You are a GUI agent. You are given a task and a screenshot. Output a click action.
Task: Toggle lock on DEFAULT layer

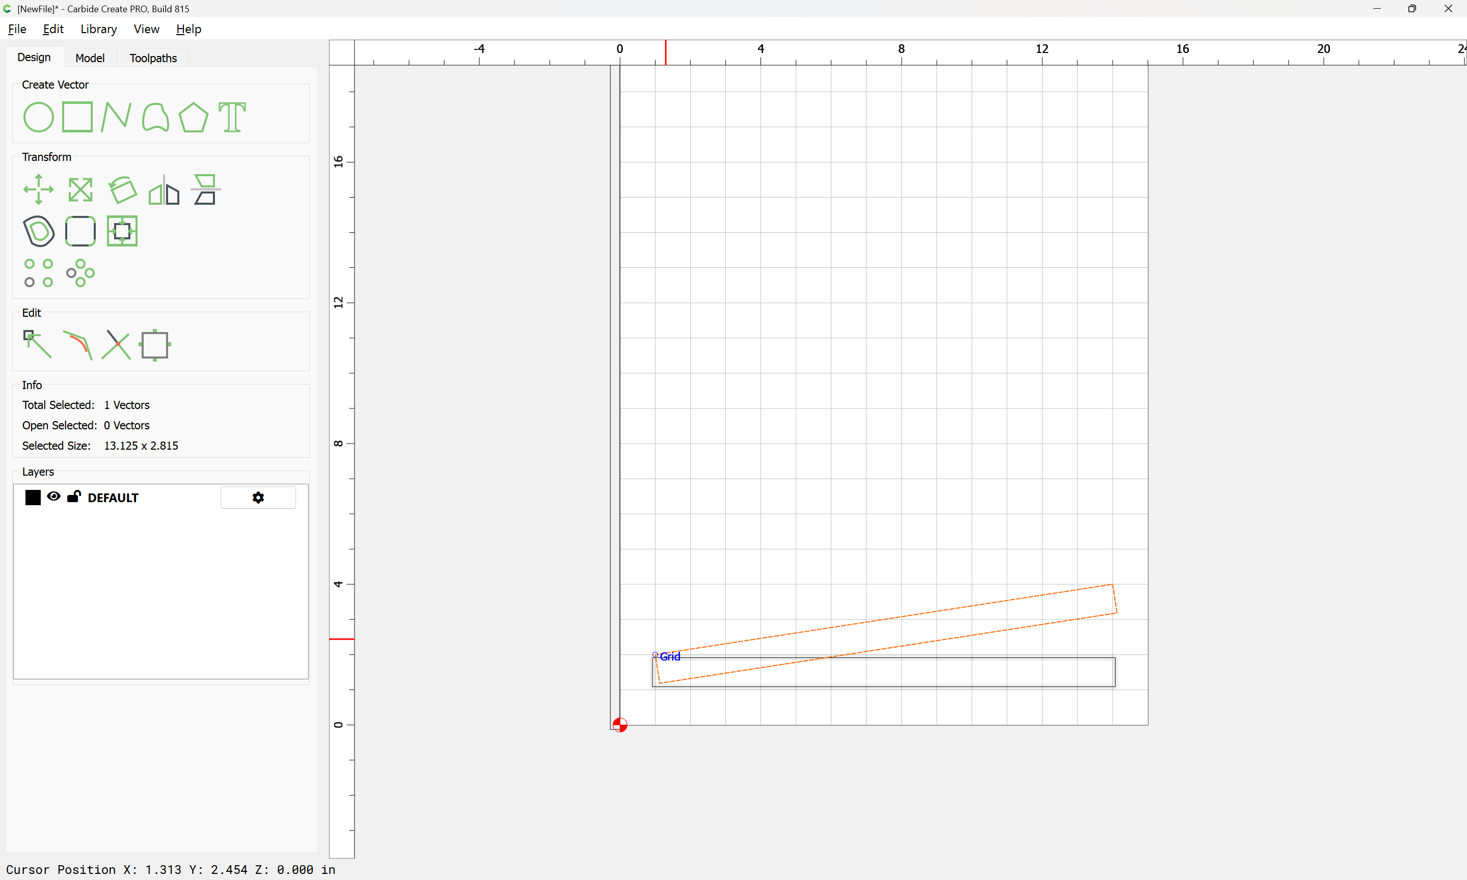[73, 497]
